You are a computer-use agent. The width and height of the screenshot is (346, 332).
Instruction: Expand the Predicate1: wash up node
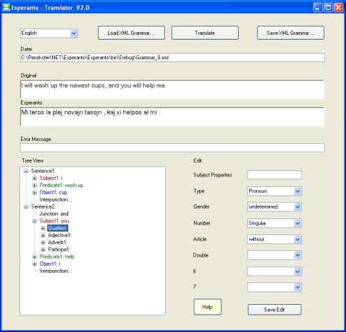click(x=35, y=186)
